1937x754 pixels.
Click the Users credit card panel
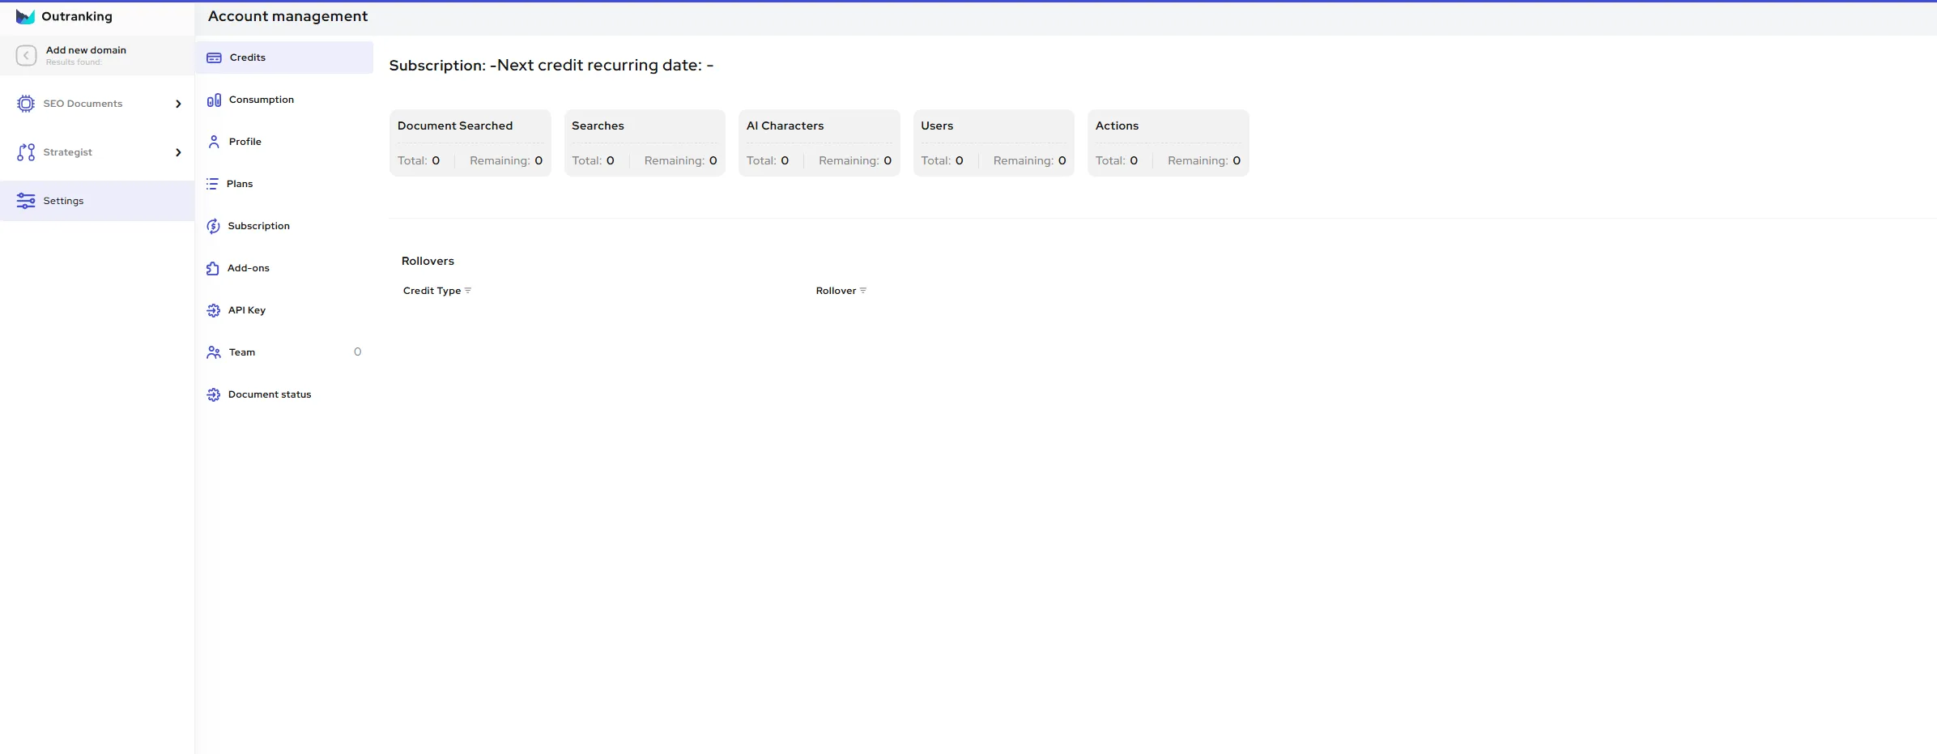994,143
